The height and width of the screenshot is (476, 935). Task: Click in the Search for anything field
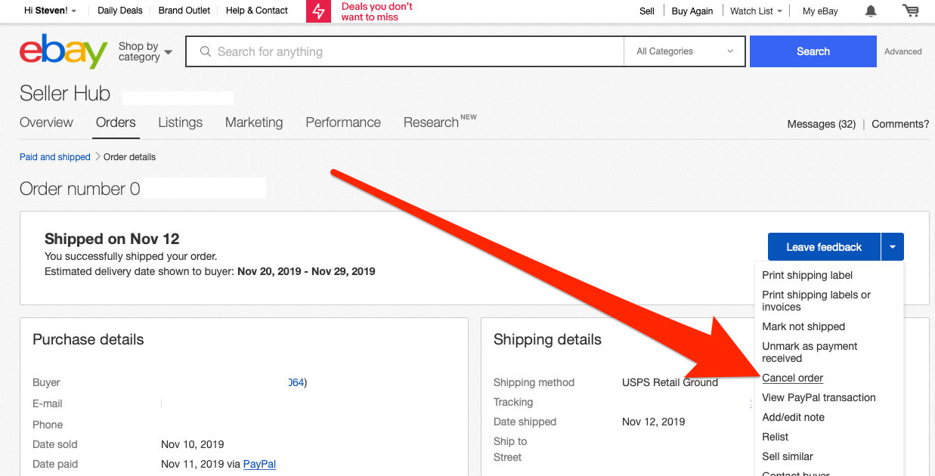pos(405,51)
